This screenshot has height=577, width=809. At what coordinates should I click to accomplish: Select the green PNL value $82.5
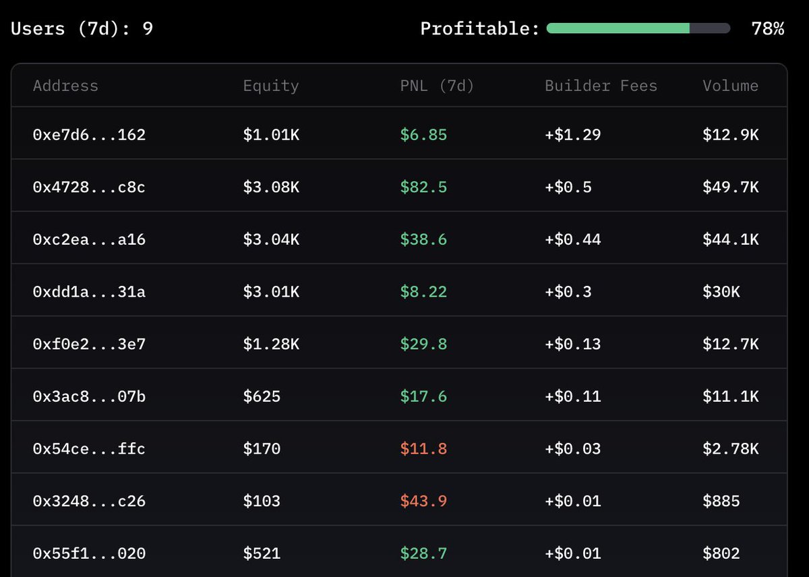423,187
